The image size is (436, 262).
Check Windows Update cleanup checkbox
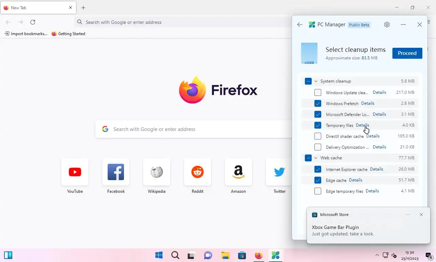click(317, 92)
